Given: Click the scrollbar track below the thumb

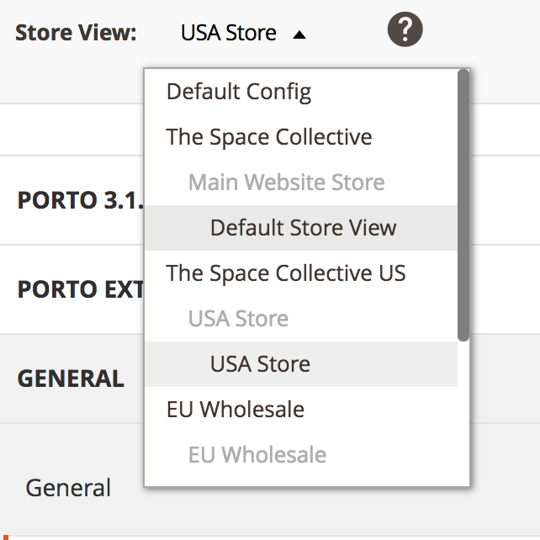Looking at the screenshot, I should [x=463, y=412].
